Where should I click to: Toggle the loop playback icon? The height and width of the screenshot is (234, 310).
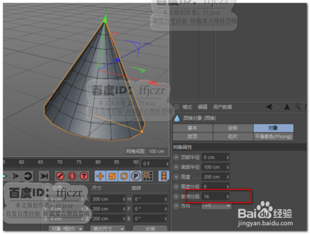(x=28, y=176)
